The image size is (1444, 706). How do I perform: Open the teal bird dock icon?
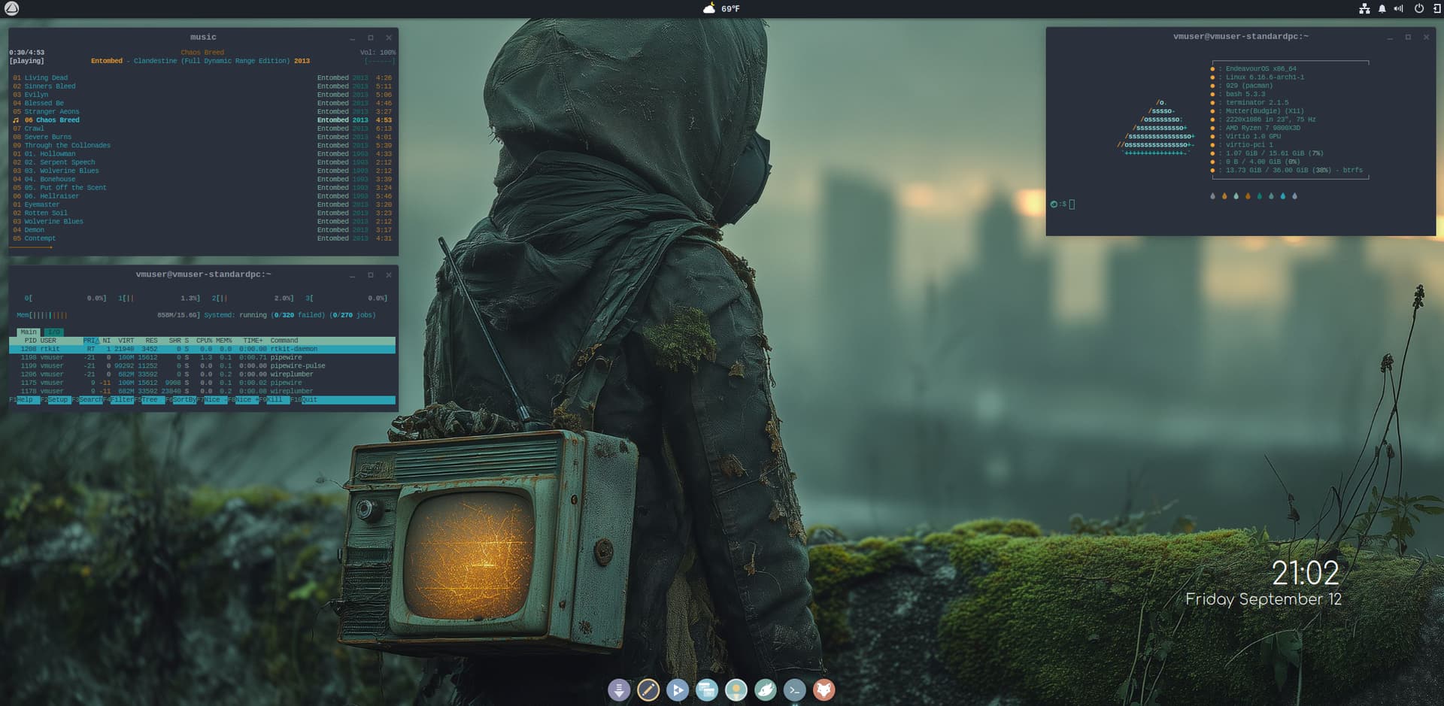click(766, 689)
